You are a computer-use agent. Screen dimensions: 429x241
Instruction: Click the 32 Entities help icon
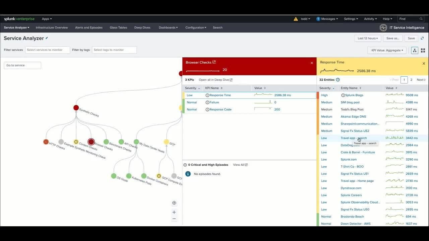pyautogui.click(x=338, y=80)
